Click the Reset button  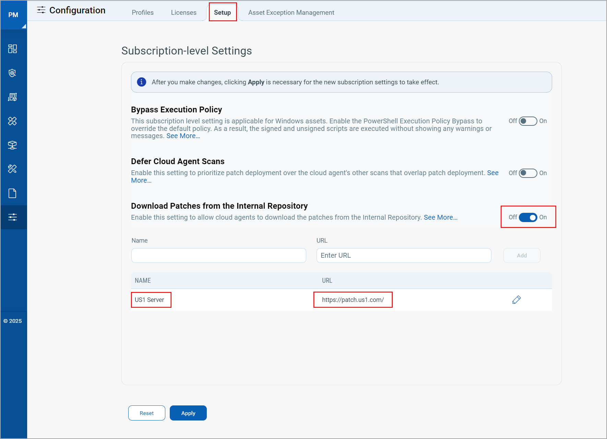coord(146,413)
